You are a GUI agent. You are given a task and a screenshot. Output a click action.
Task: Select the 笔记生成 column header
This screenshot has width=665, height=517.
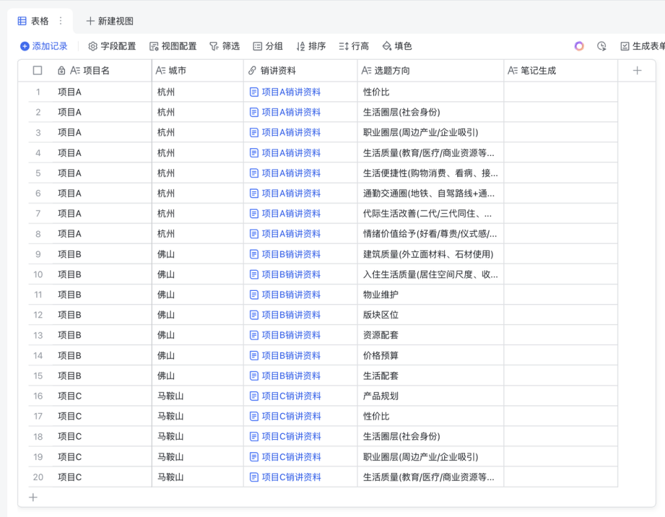coord(560,70)
